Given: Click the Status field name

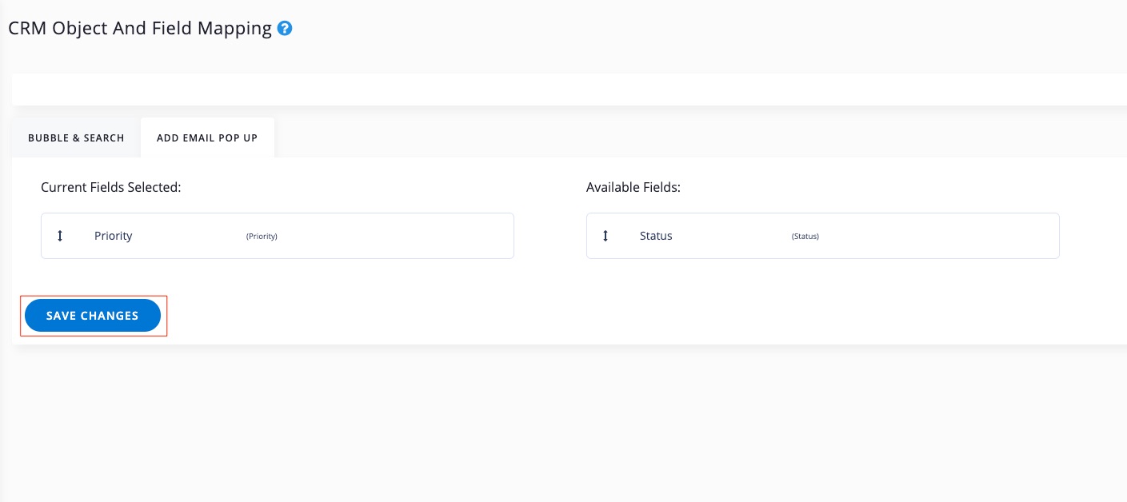Looking at the screenshot, I should click(x=656, y=236).
